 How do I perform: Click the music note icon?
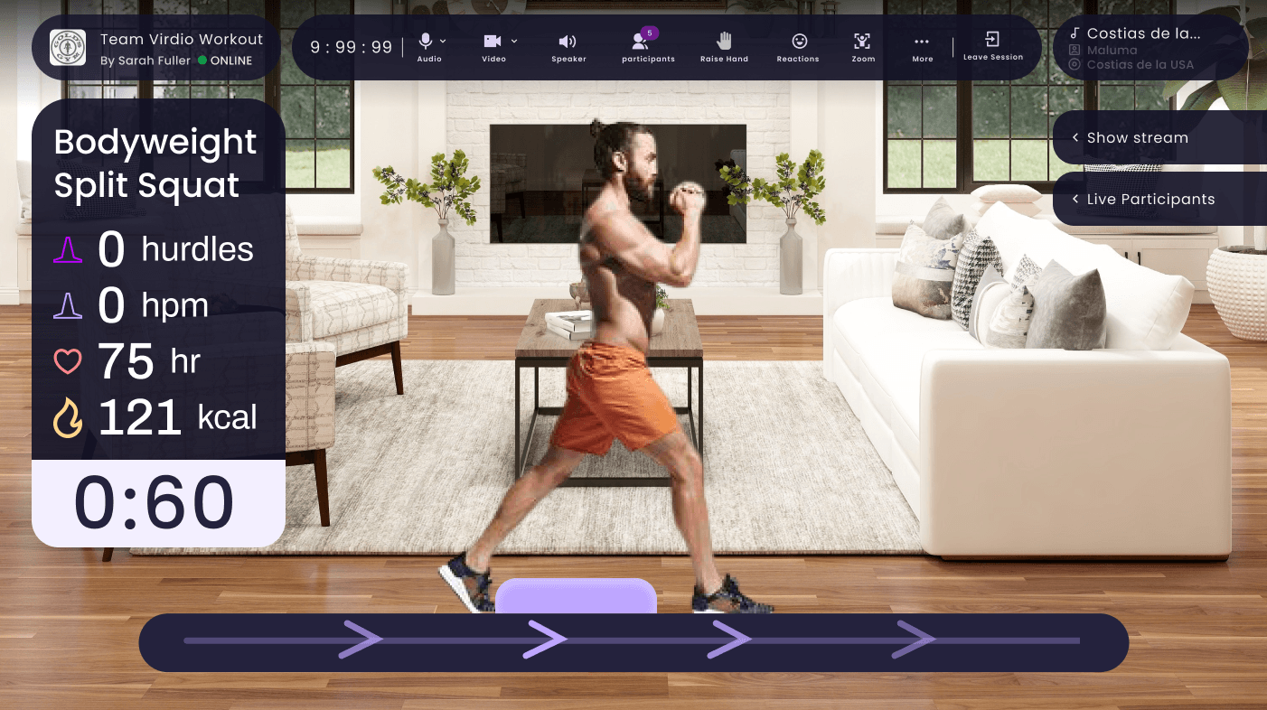(x=1075, y=33)
